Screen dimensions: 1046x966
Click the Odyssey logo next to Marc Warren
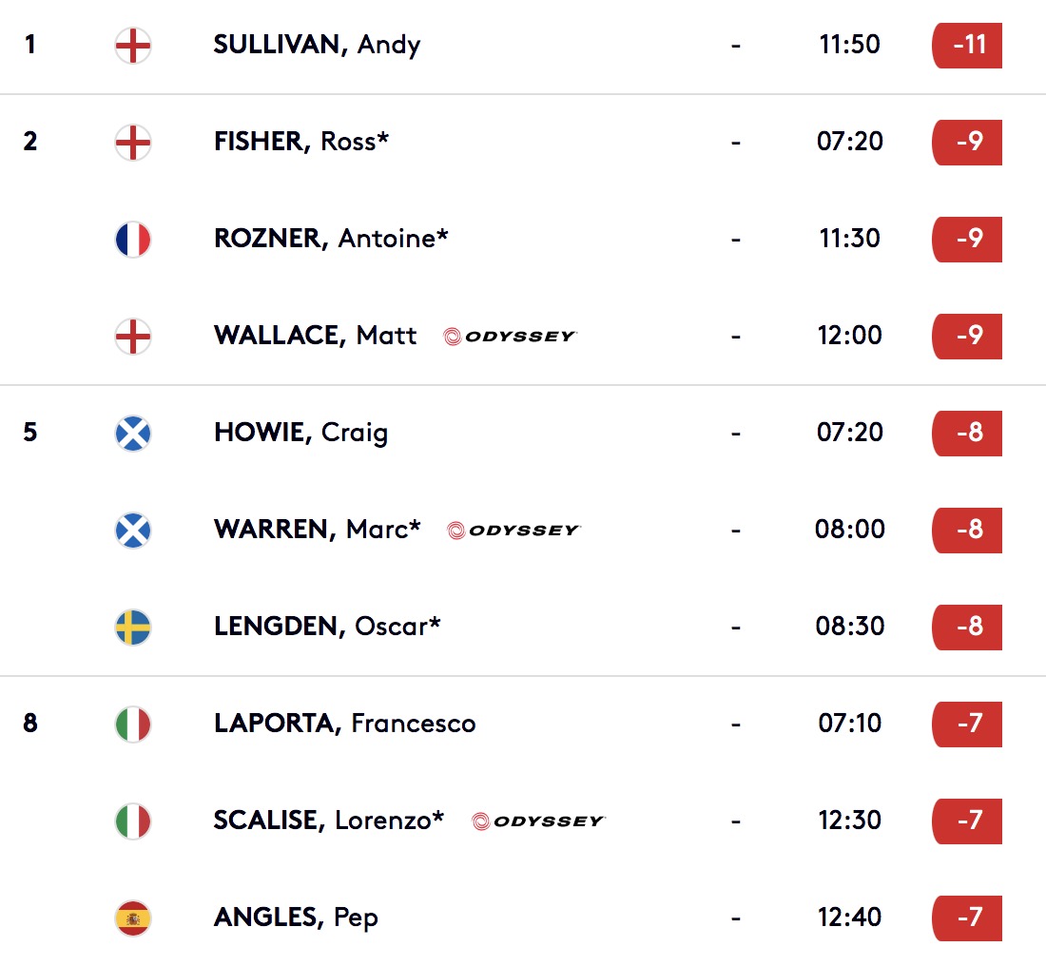(x=513, y=531)
